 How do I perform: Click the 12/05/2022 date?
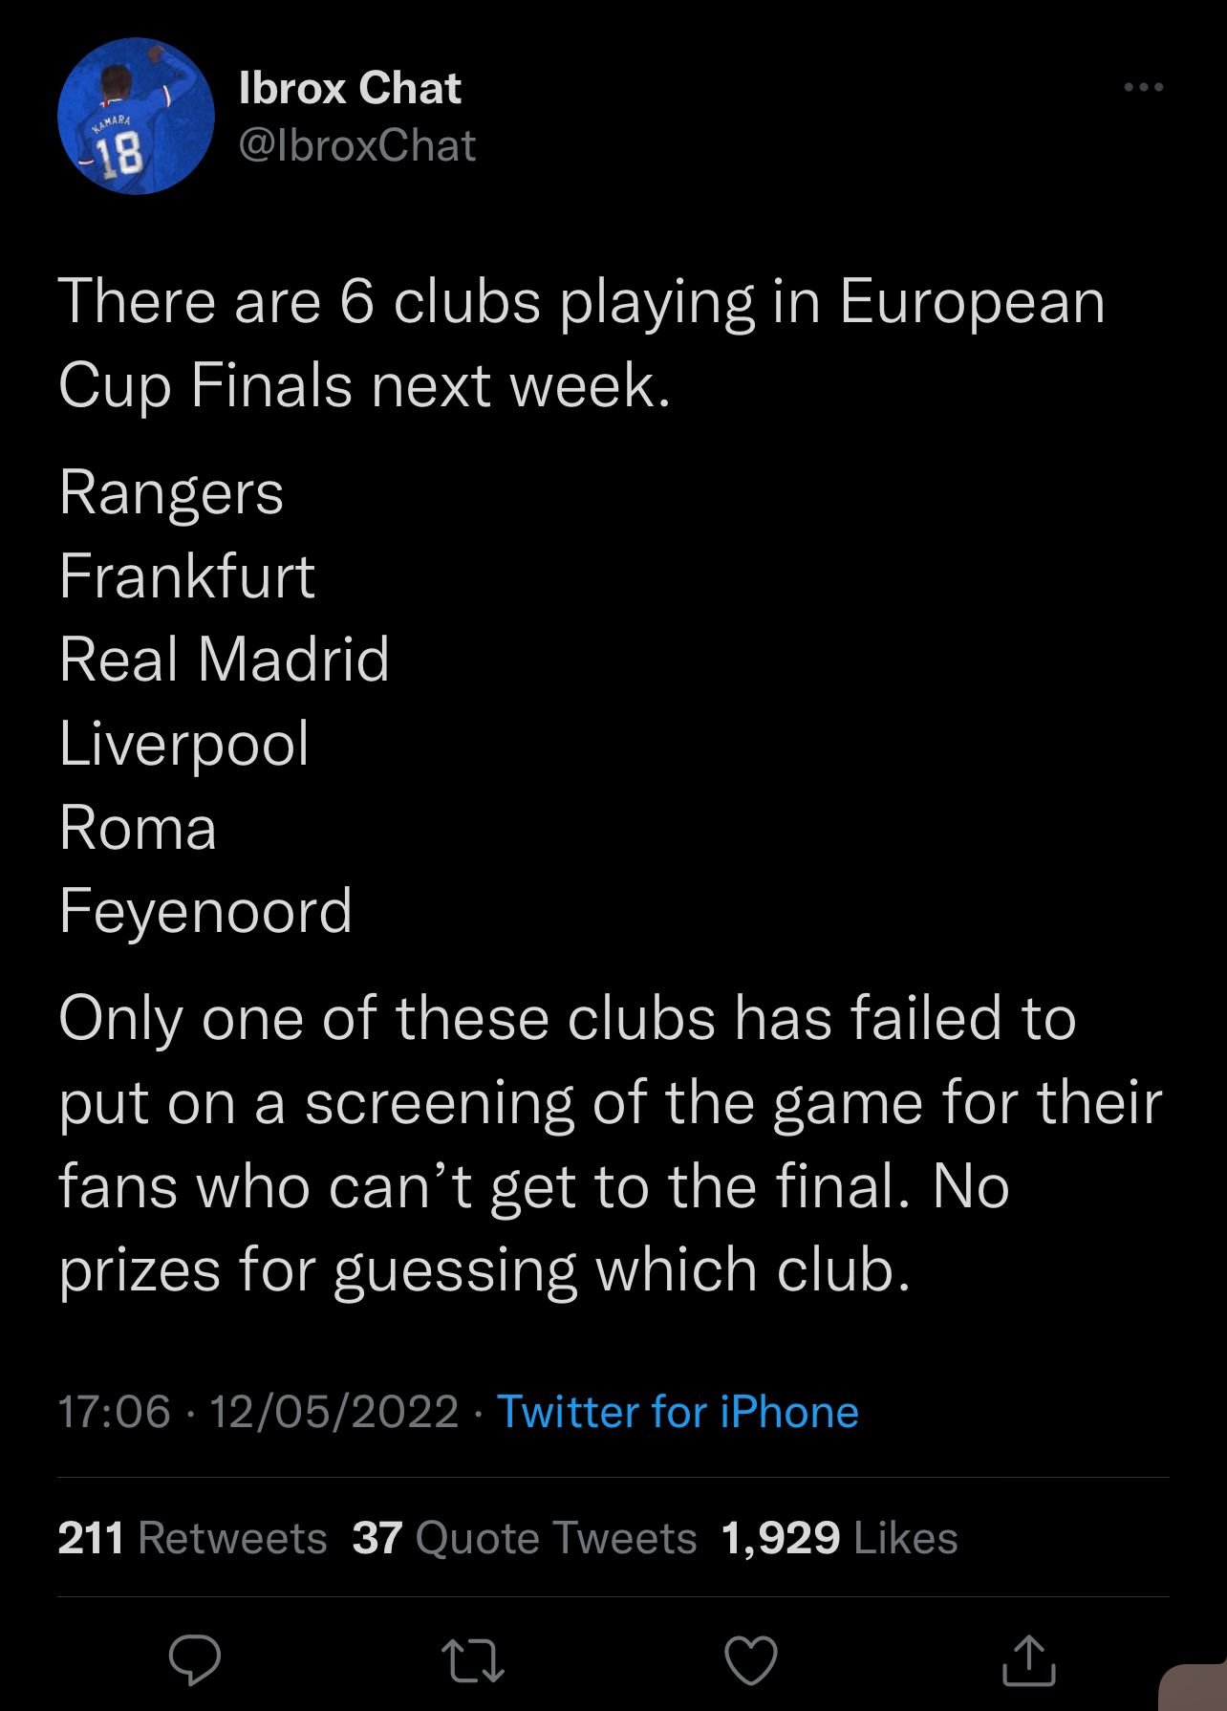tap(334, 1412)
